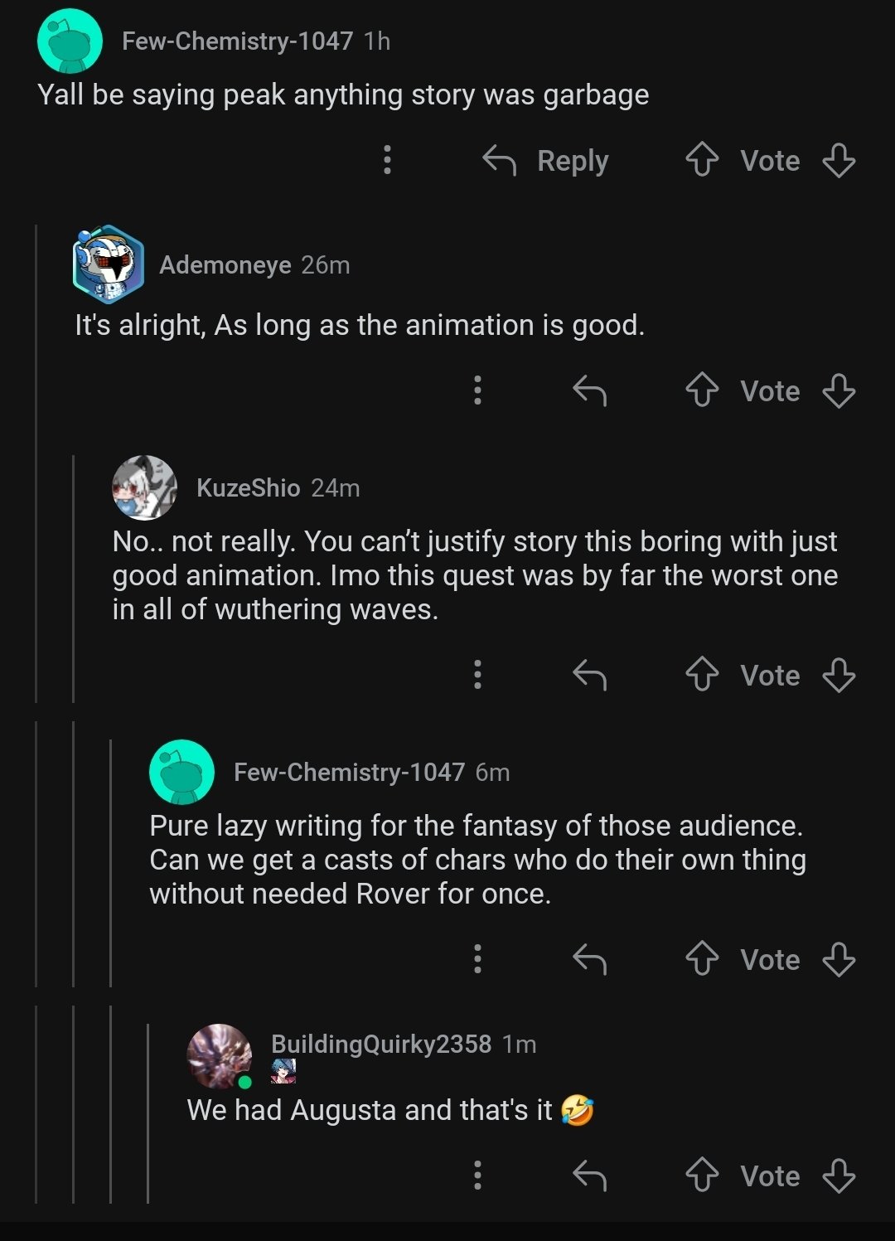Tap Ademoneye's robot avatar
Image resolution: width=895 pixels, height=1241 pixels.
[109, 264]
